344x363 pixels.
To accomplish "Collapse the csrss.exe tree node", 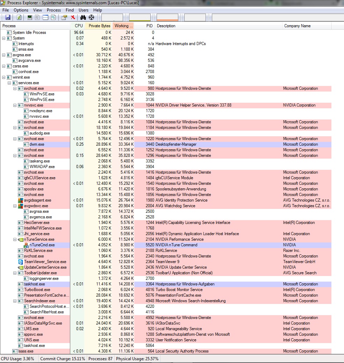I will [x=4, y=66].
